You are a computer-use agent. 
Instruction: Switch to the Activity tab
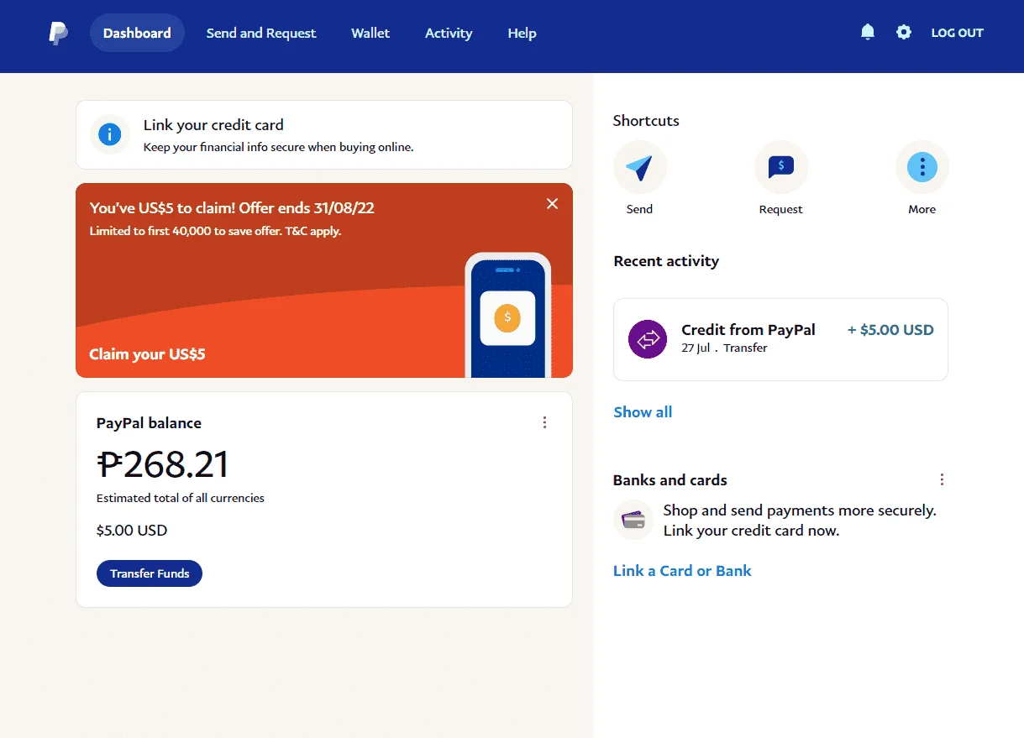coord(449,33)
